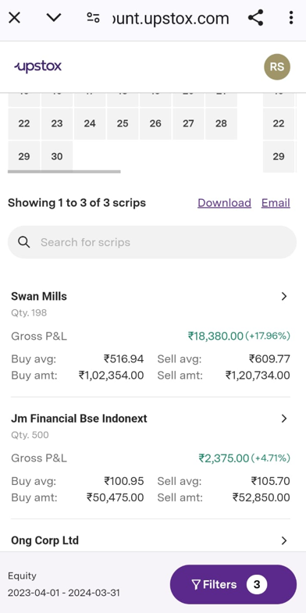Download the scrips report
306x613 pixels.
point(224,203)
